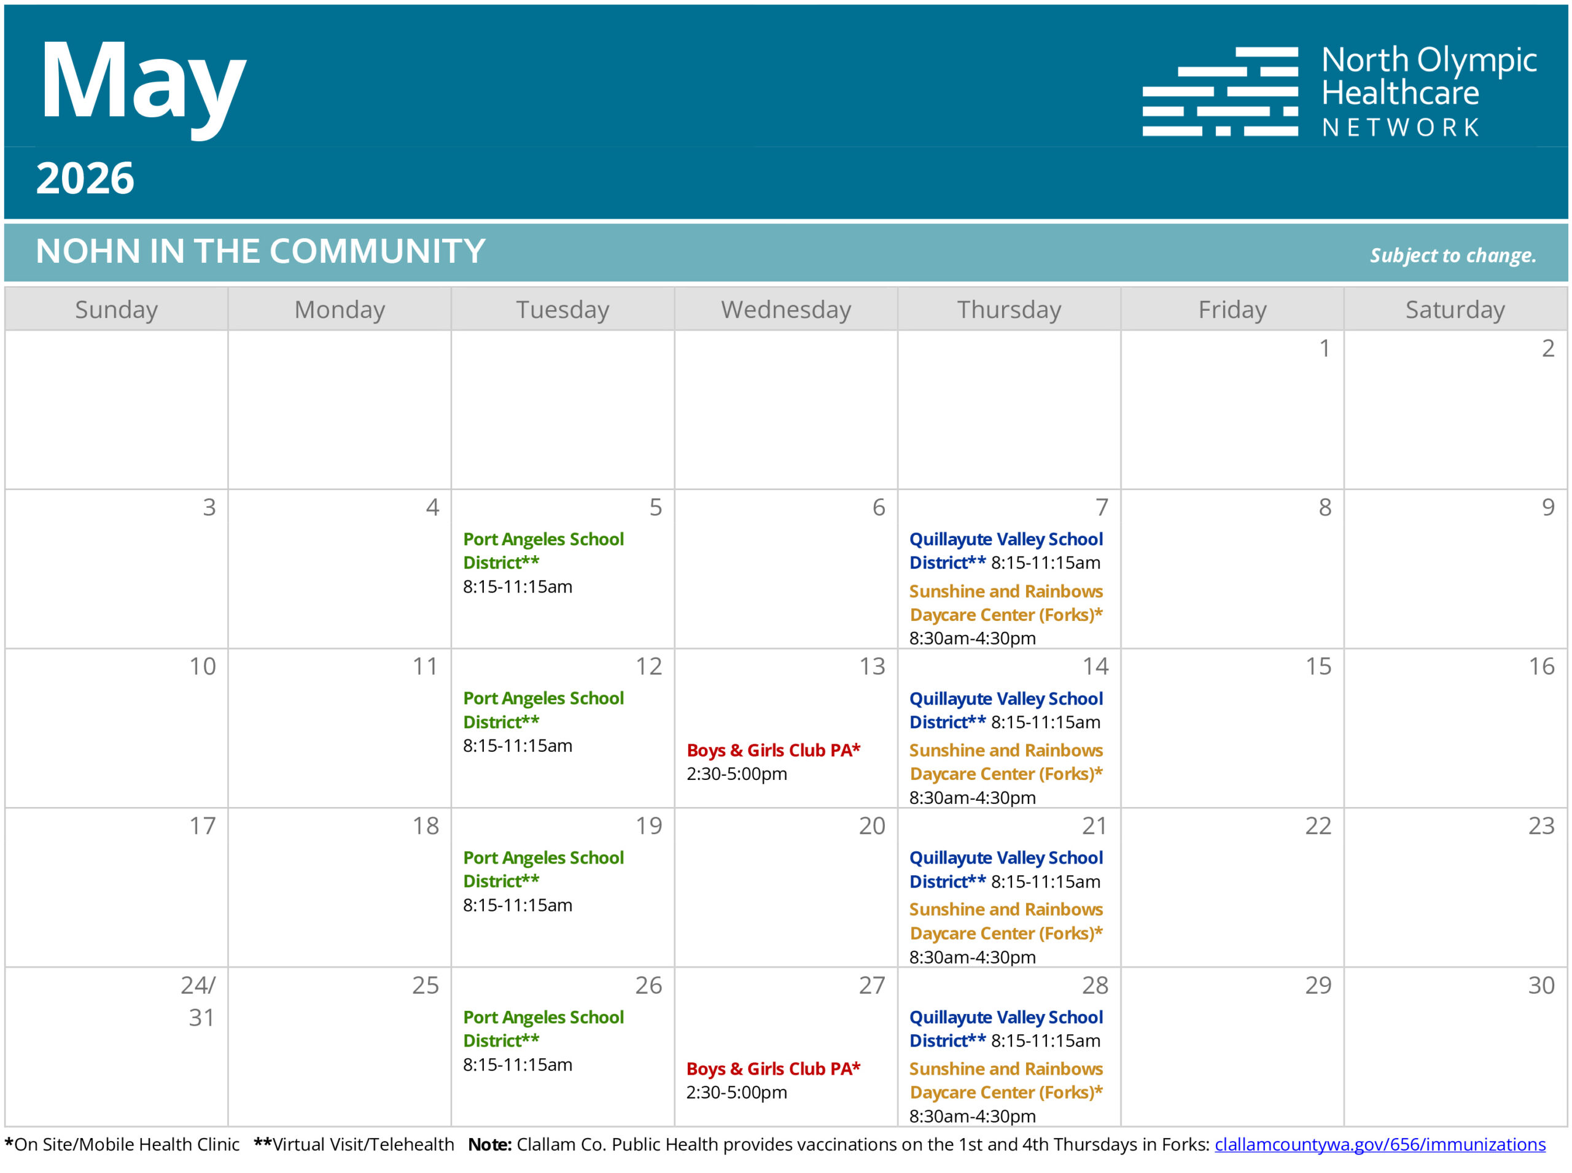This screenshot has width=1572, height=1173.
Task: Click the 'NOHN IN THE COMMUNITY' heading
Action: click(260, 251)
